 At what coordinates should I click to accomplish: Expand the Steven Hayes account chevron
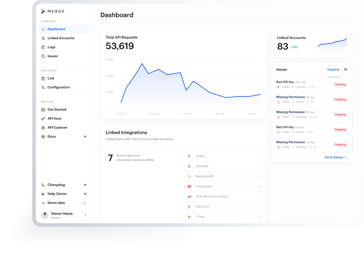(x=85, y=215)
